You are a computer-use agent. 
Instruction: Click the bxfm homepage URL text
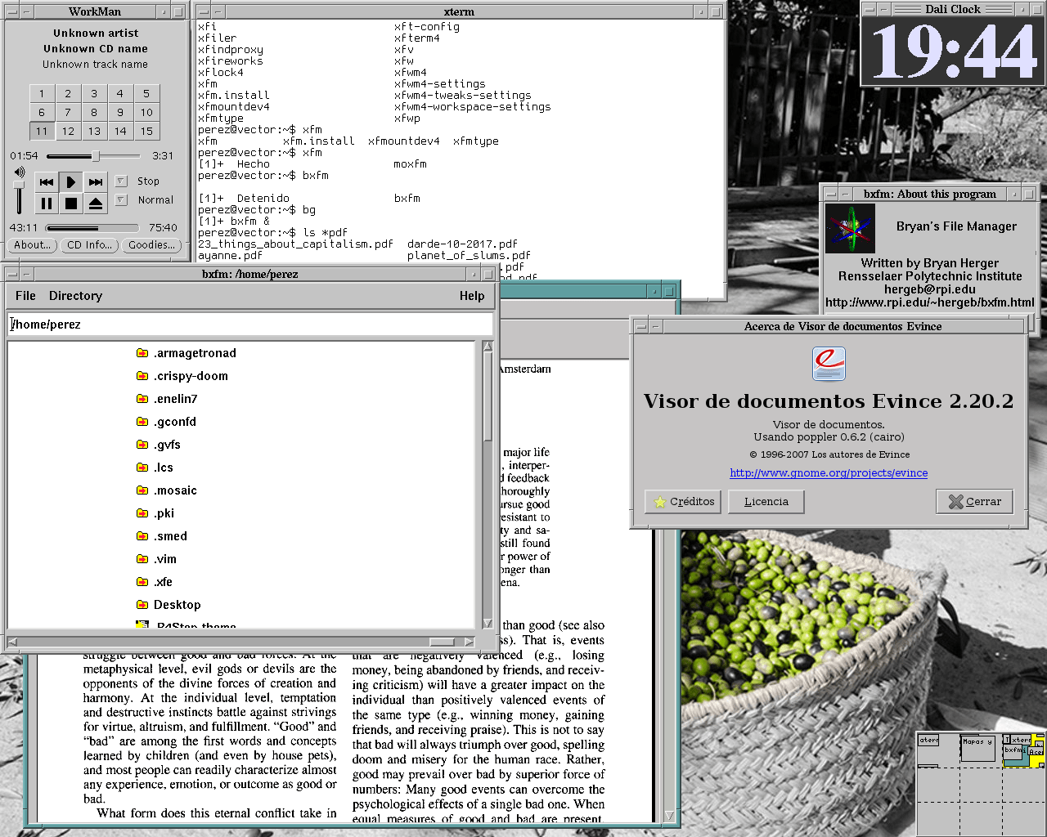(x=930, y=302)
